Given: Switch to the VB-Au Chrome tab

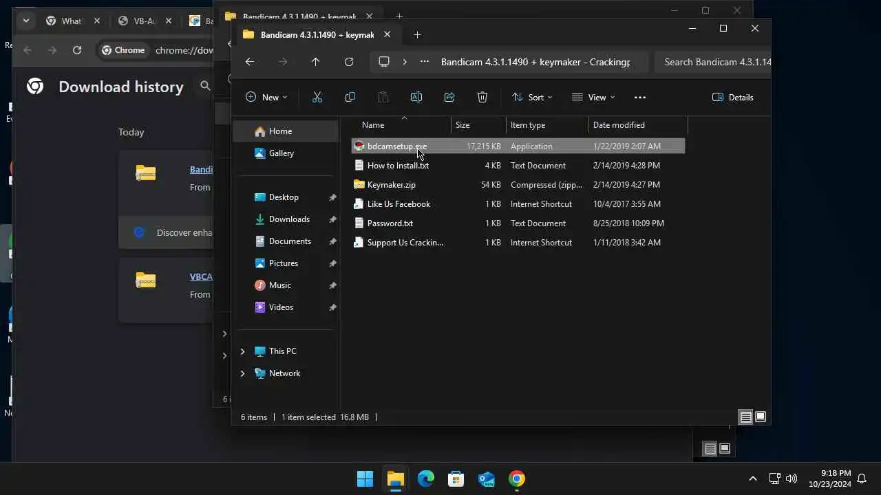Looking at the screenshot, I should click(145, 21).
